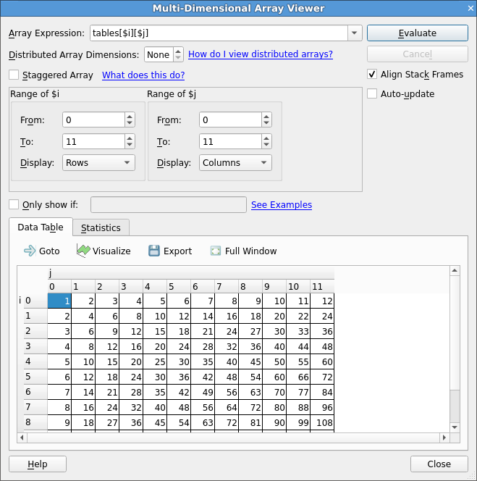Uncheck Align Stack Frames
This screenshot has width=477, height=481.
372,74
